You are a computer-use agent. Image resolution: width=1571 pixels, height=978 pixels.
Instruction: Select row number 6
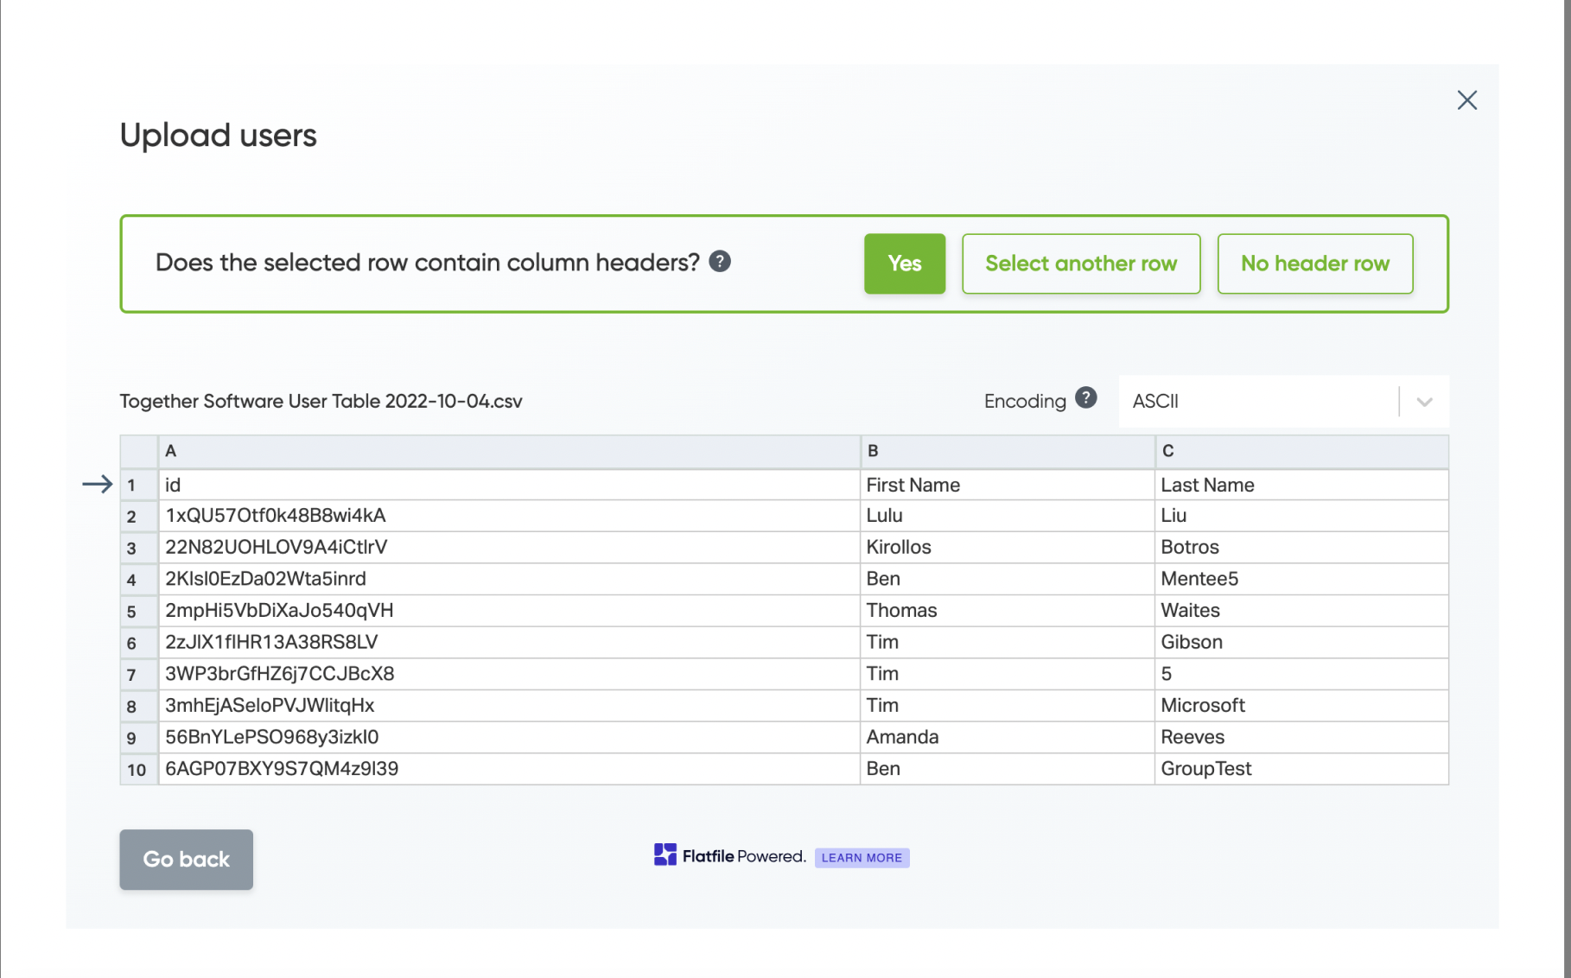[x=138, y=643]
